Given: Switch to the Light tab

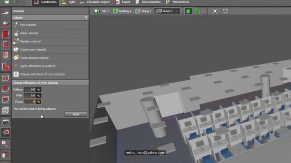Looking at the screenshot, I should coord(68,2).
